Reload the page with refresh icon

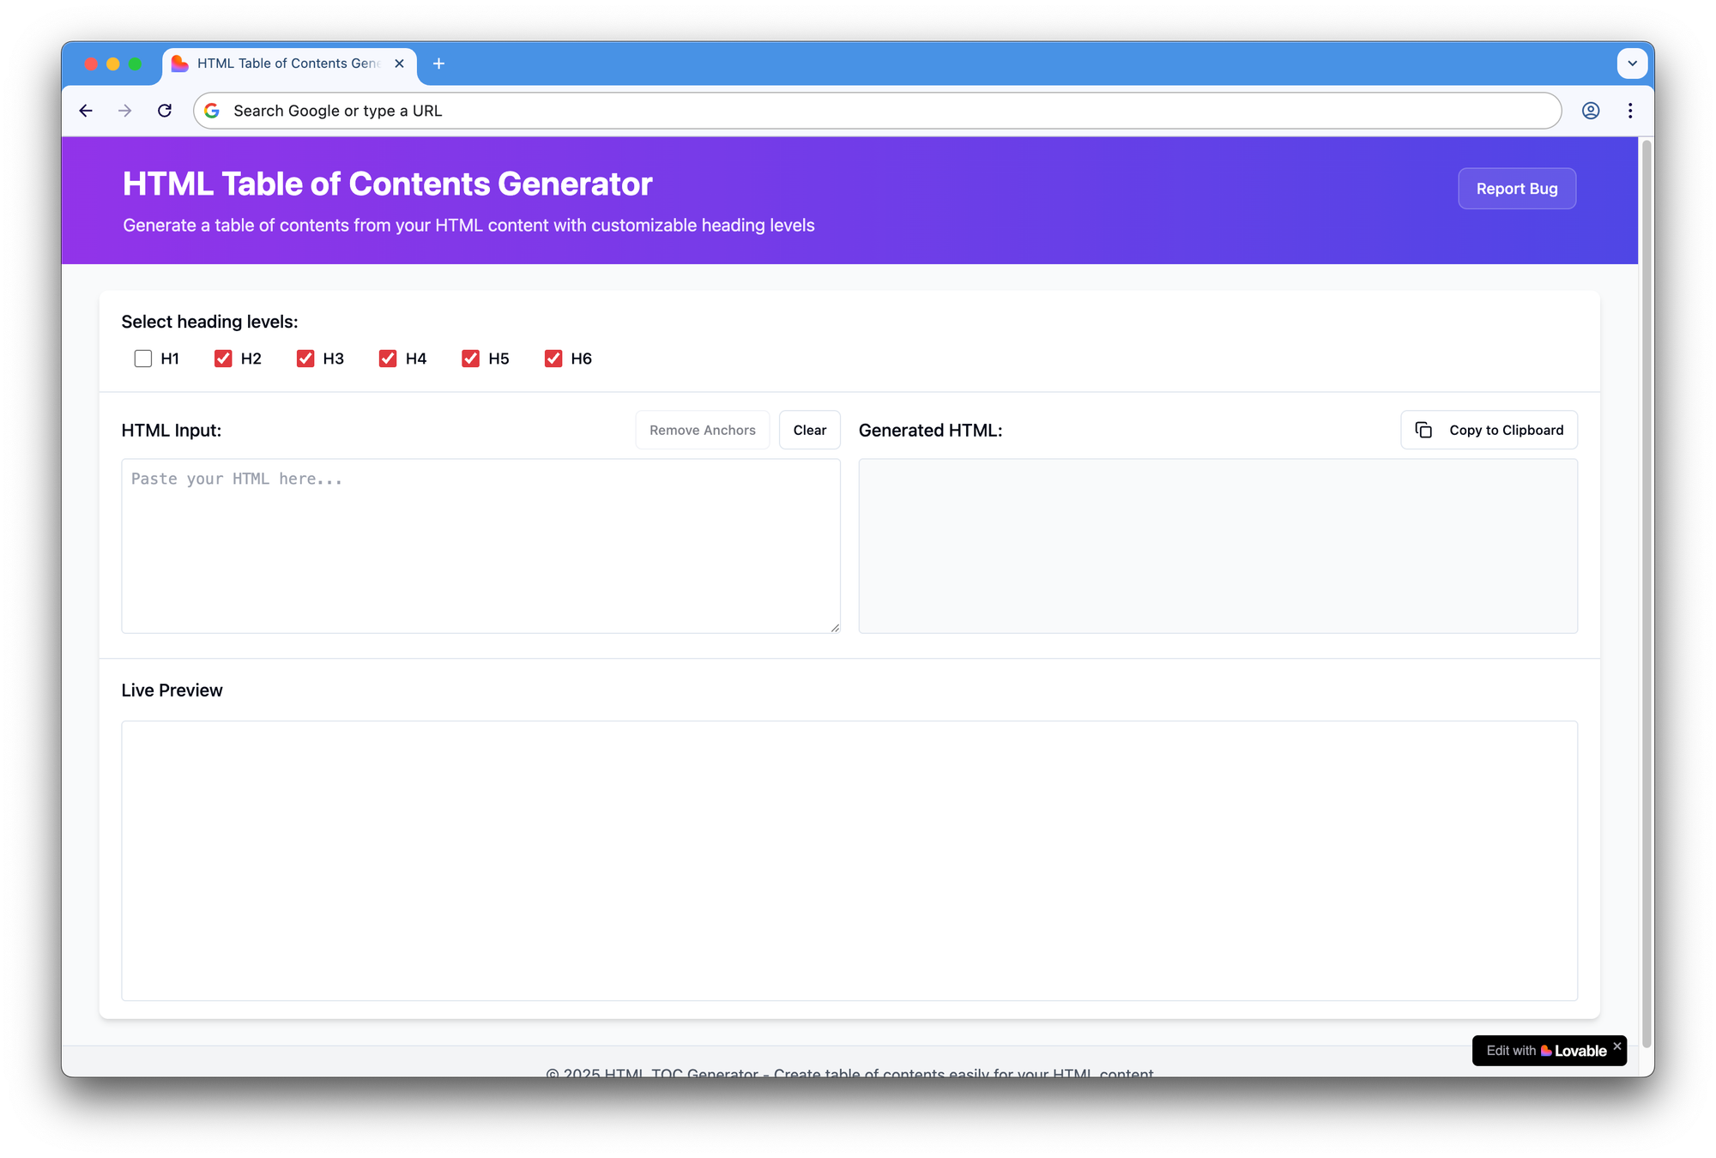(165, 111)
